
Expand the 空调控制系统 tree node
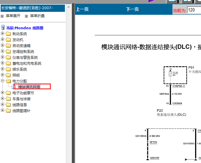click(2, 51)
